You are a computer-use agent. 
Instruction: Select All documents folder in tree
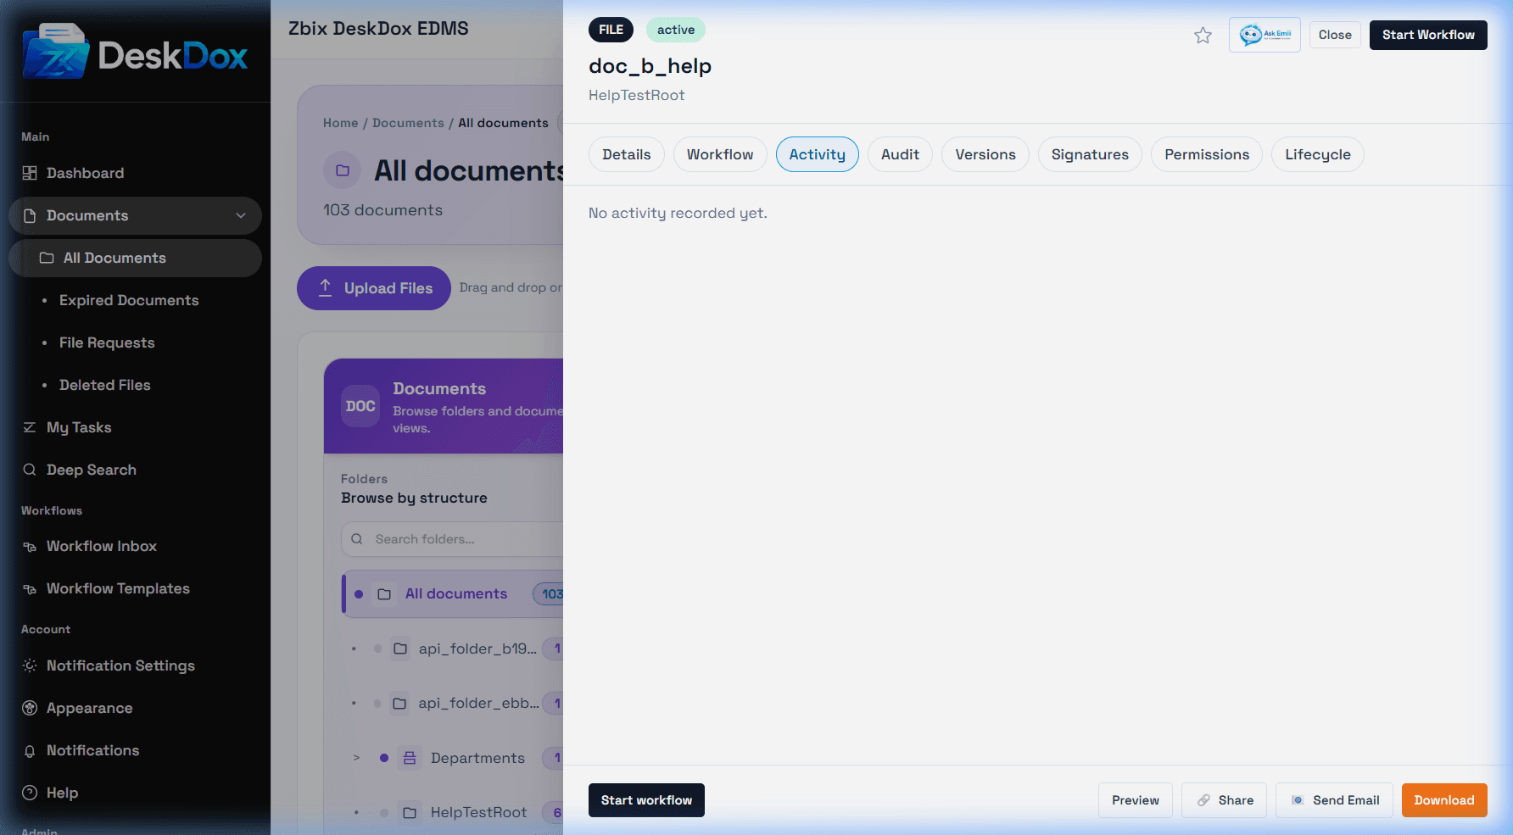pos(453,594)
